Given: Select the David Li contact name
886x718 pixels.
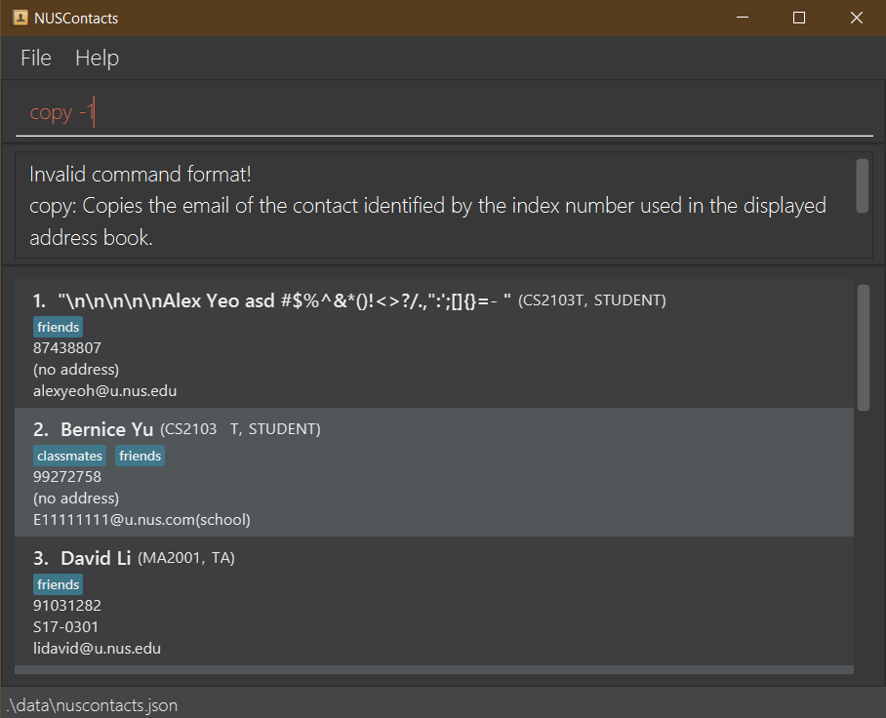Looking at the screenshot, I should tap(96, 558).
